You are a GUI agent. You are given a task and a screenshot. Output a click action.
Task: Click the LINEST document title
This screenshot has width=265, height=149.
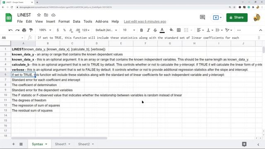pyautogui.click(x=24, y=15)
